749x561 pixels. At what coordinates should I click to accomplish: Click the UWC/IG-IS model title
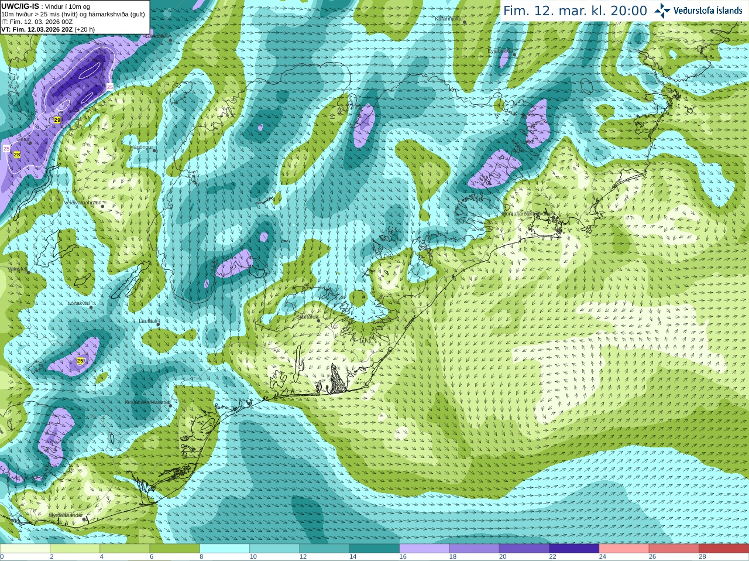coord(20,6)
